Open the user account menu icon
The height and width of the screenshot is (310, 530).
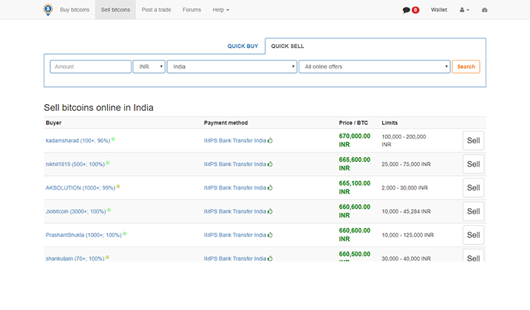[464, 10]
